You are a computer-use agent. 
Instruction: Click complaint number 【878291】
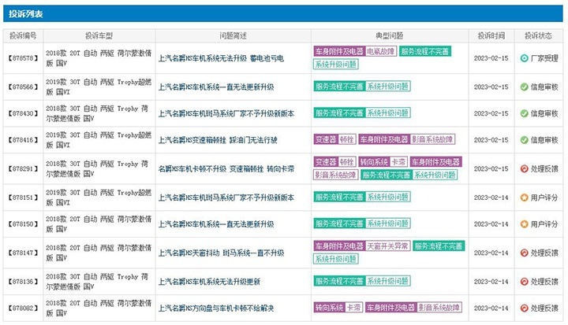[x=23, y=169]
